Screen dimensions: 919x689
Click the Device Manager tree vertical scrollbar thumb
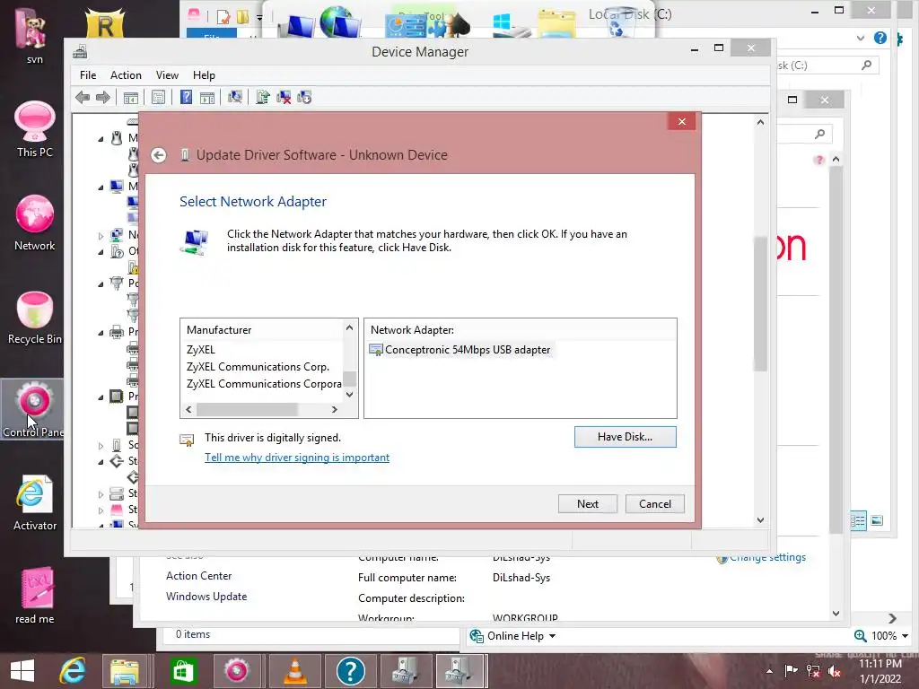(760, 303)
